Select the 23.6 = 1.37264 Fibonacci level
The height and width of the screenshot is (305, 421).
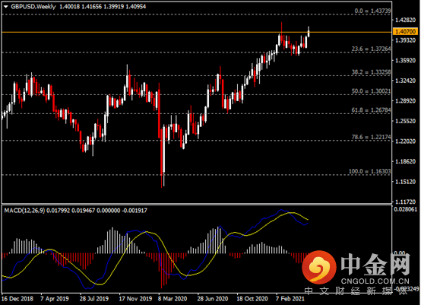371,49
